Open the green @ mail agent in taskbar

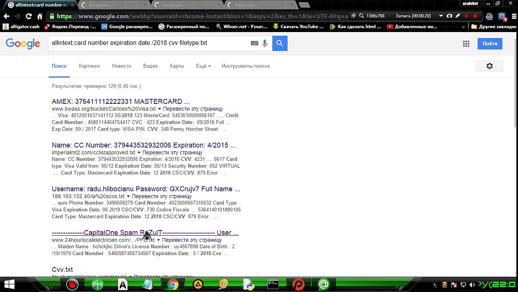click(324, 285)
